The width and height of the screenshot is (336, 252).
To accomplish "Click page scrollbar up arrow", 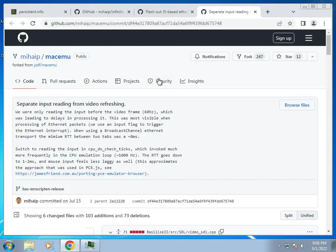I will (328, 32).
